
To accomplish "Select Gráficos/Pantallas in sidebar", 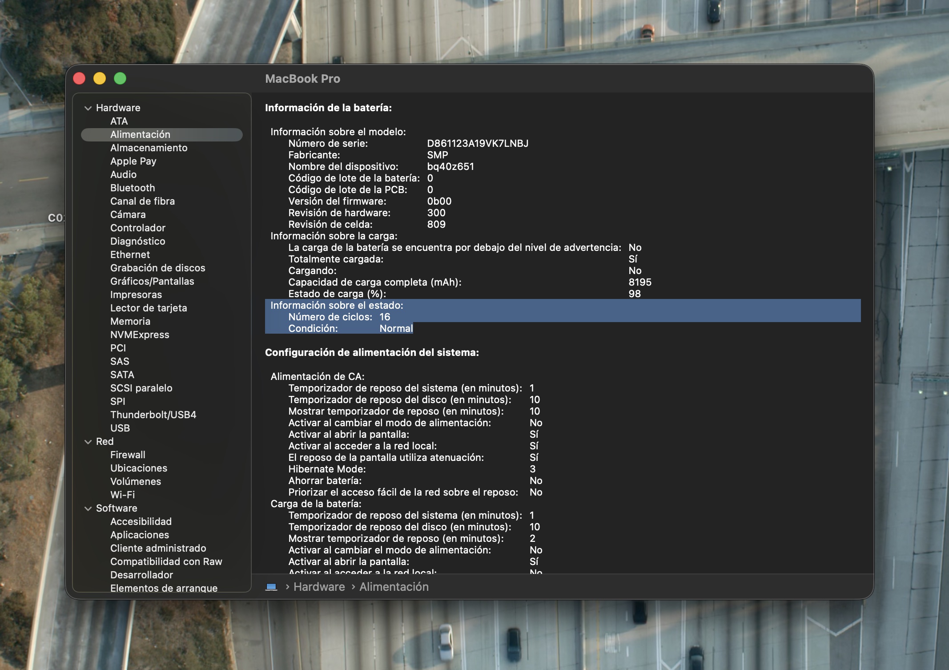I will pos(152,281).
